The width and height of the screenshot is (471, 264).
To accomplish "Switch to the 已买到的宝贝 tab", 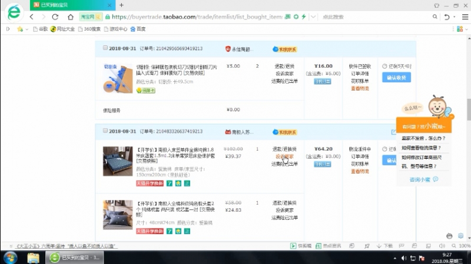I will click(72, 5).
